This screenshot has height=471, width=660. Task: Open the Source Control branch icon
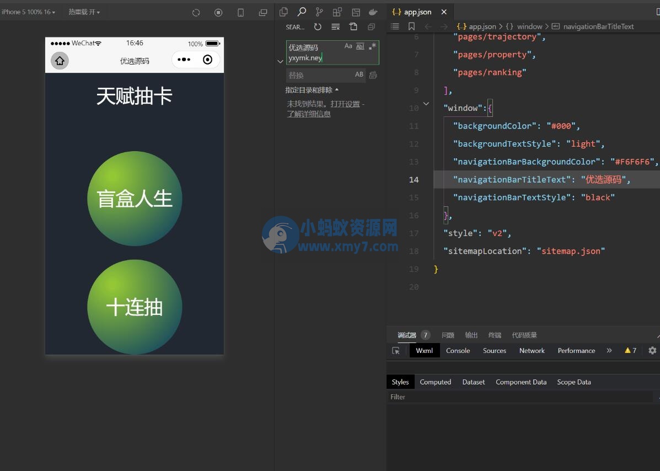click(x=319, y=12)
